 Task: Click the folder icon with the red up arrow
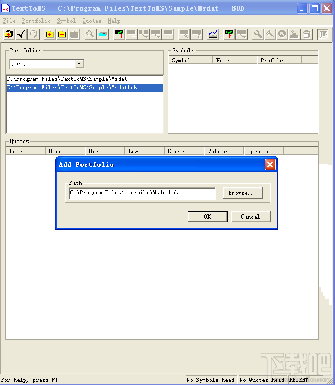9,34
